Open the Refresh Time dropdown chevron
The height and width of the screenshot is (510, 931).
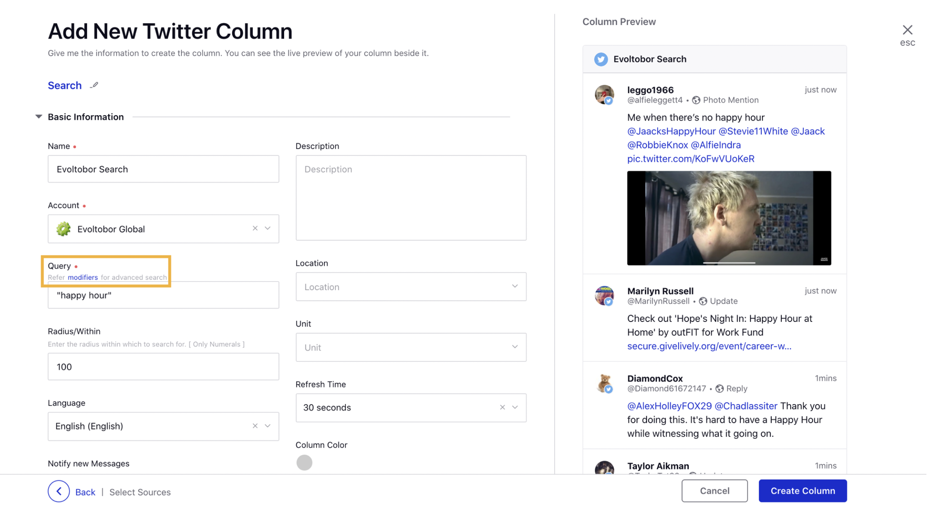point(515,407)
